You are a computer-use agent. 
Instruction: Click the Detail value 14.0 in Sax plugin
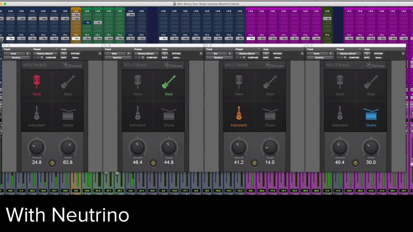270,162
